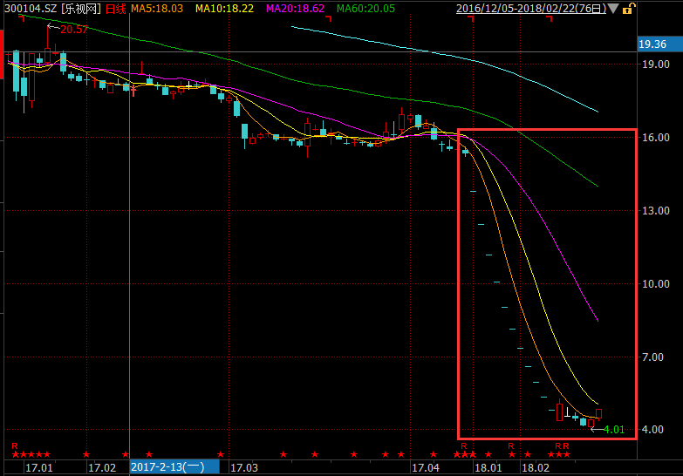Click the 17.04 date axis label
This screenshot has width=683, height=476.
[426, 468]
